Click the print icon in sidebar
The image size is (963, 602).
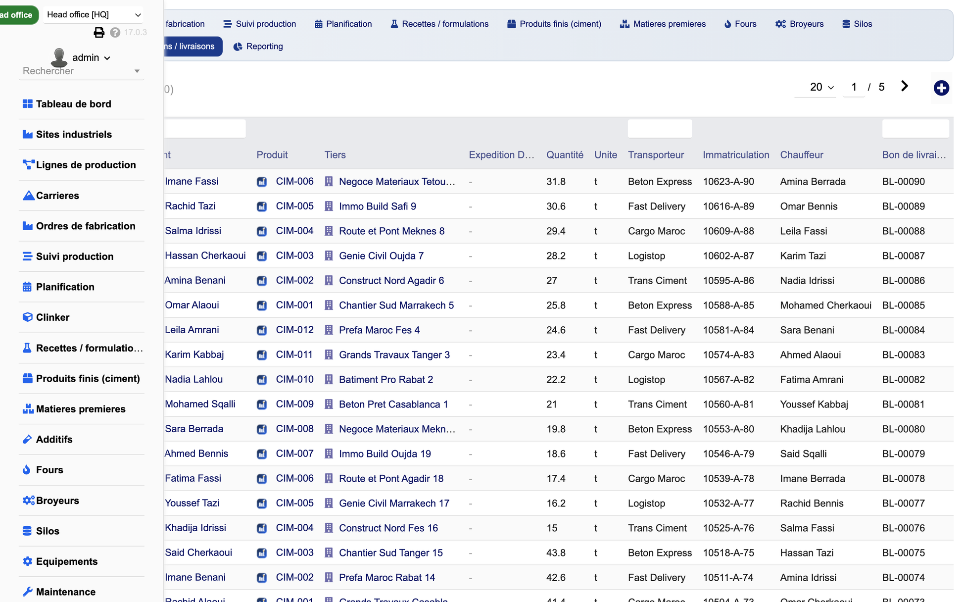click(x=99, y=33)
